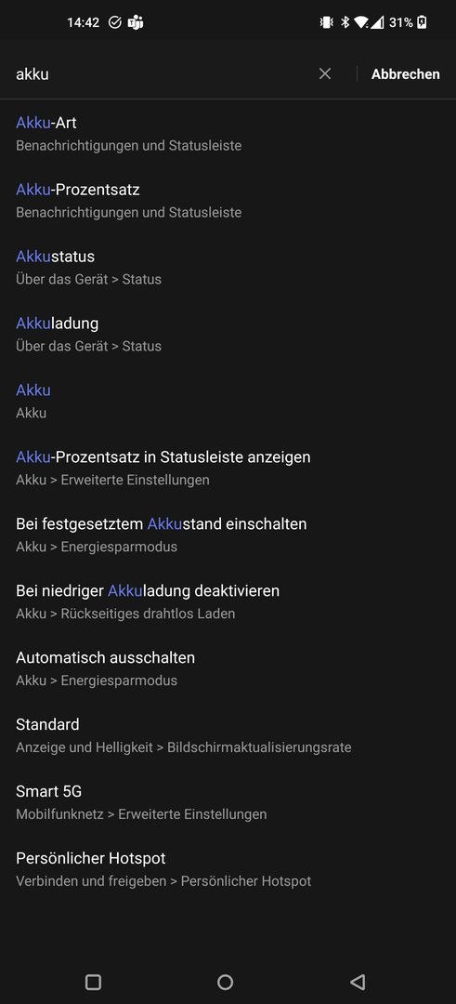Open Bei niedriger Akkuladung deaktivieren result

tap(228, 601)
